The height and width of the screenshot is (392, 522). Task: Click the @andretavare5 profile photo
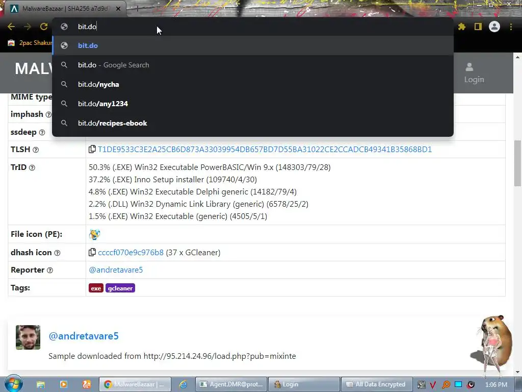[x=28, y=337]
